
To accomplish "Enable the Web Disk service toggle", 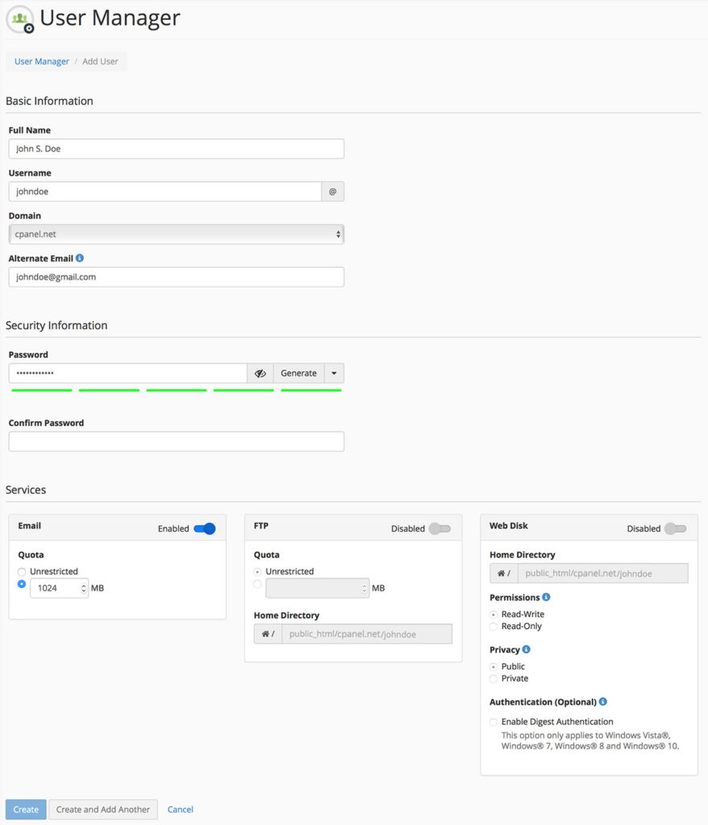I will click(x=675, y=529).
